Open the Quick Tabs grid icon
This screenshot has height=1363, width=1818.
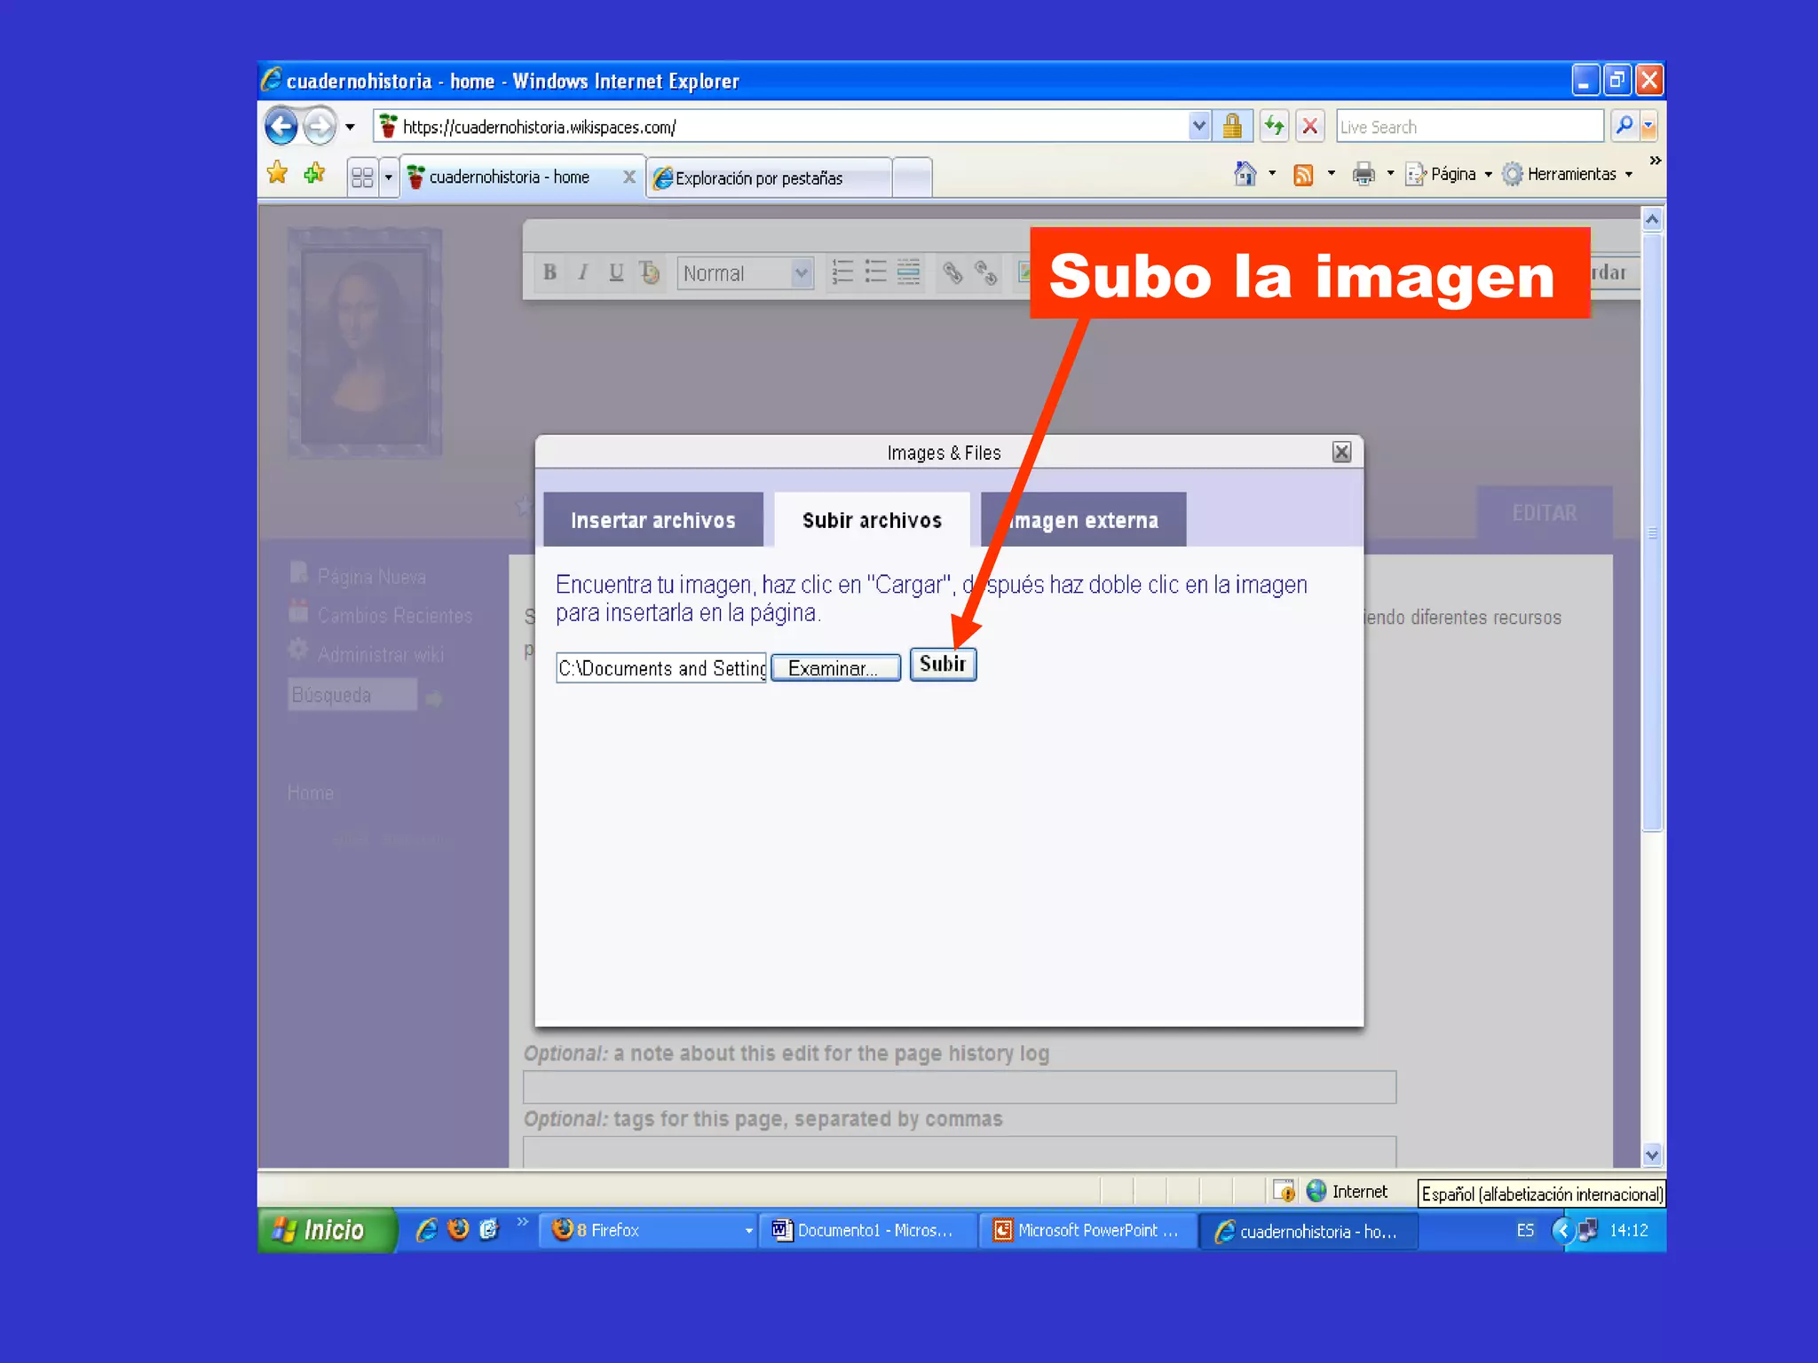click(361, 177)
